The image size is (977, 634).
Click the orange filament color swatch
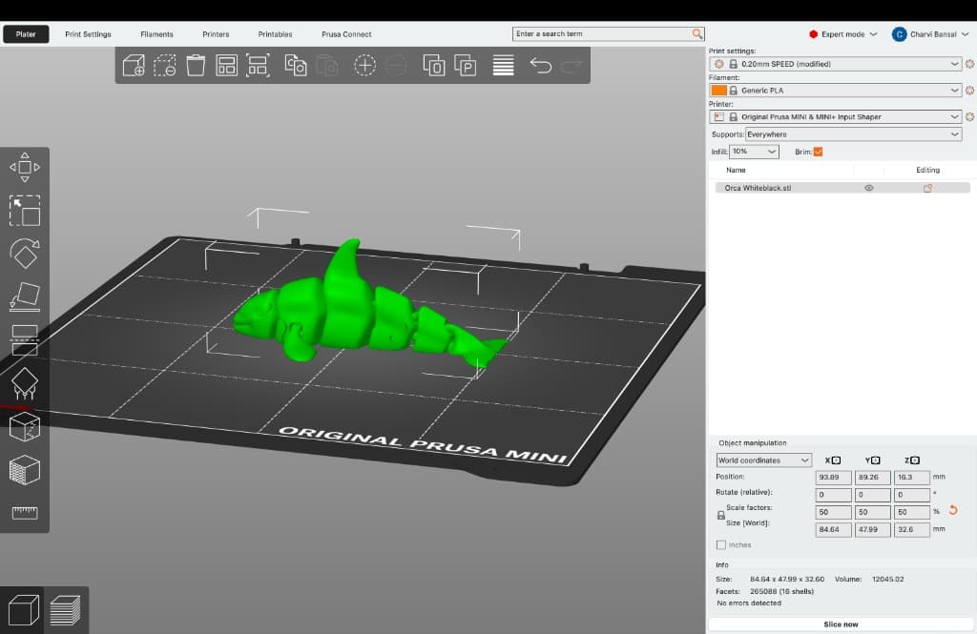718,91
